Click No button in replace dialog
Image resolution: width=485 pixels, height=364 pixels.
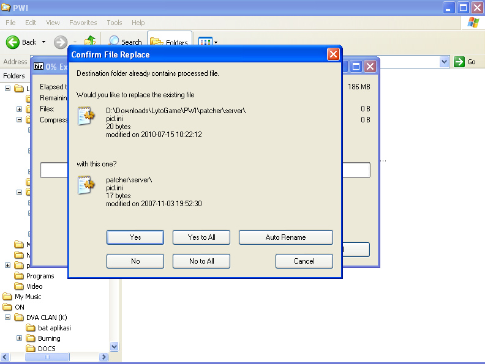click(135, 261)
